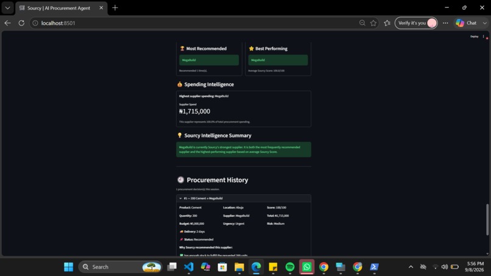
Task: Click the Streamlit Deploy button
Action: [x=474, y=37]
